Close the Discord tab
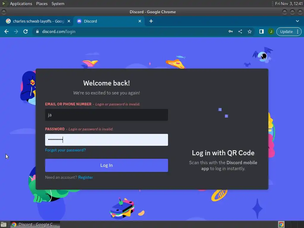This screenshot has width=304, height=228. click(x=140, y=21)
